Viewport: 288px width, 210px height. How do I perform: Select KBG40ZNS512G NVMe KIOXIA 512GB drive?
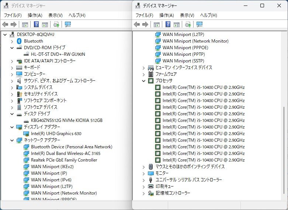coord(67,120)
